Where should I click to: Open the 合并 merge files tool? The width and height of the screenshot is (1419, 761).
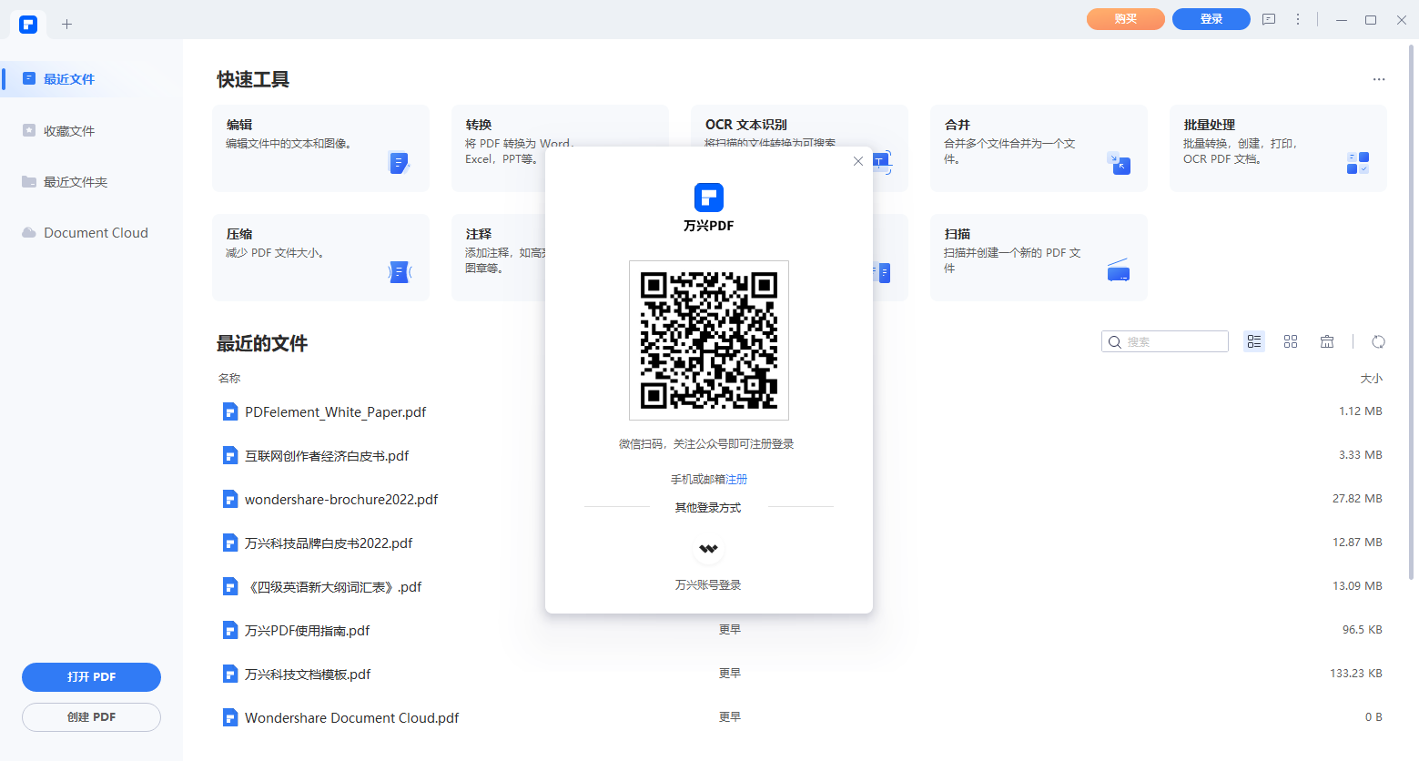click(x=1038, y=147)
